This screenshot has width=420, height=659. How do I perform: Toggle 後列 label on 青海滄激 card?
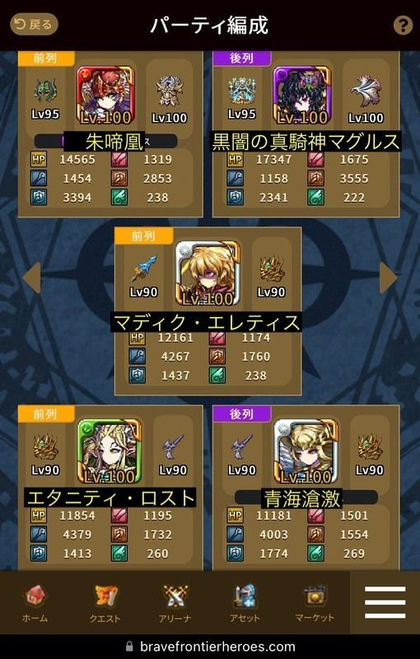click(242, 414)
